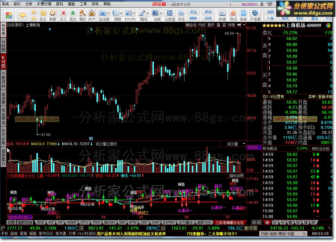Go back with the yellow left arrow
The width and height of the screenshot is (336, 242).
(x=22, y=15)
